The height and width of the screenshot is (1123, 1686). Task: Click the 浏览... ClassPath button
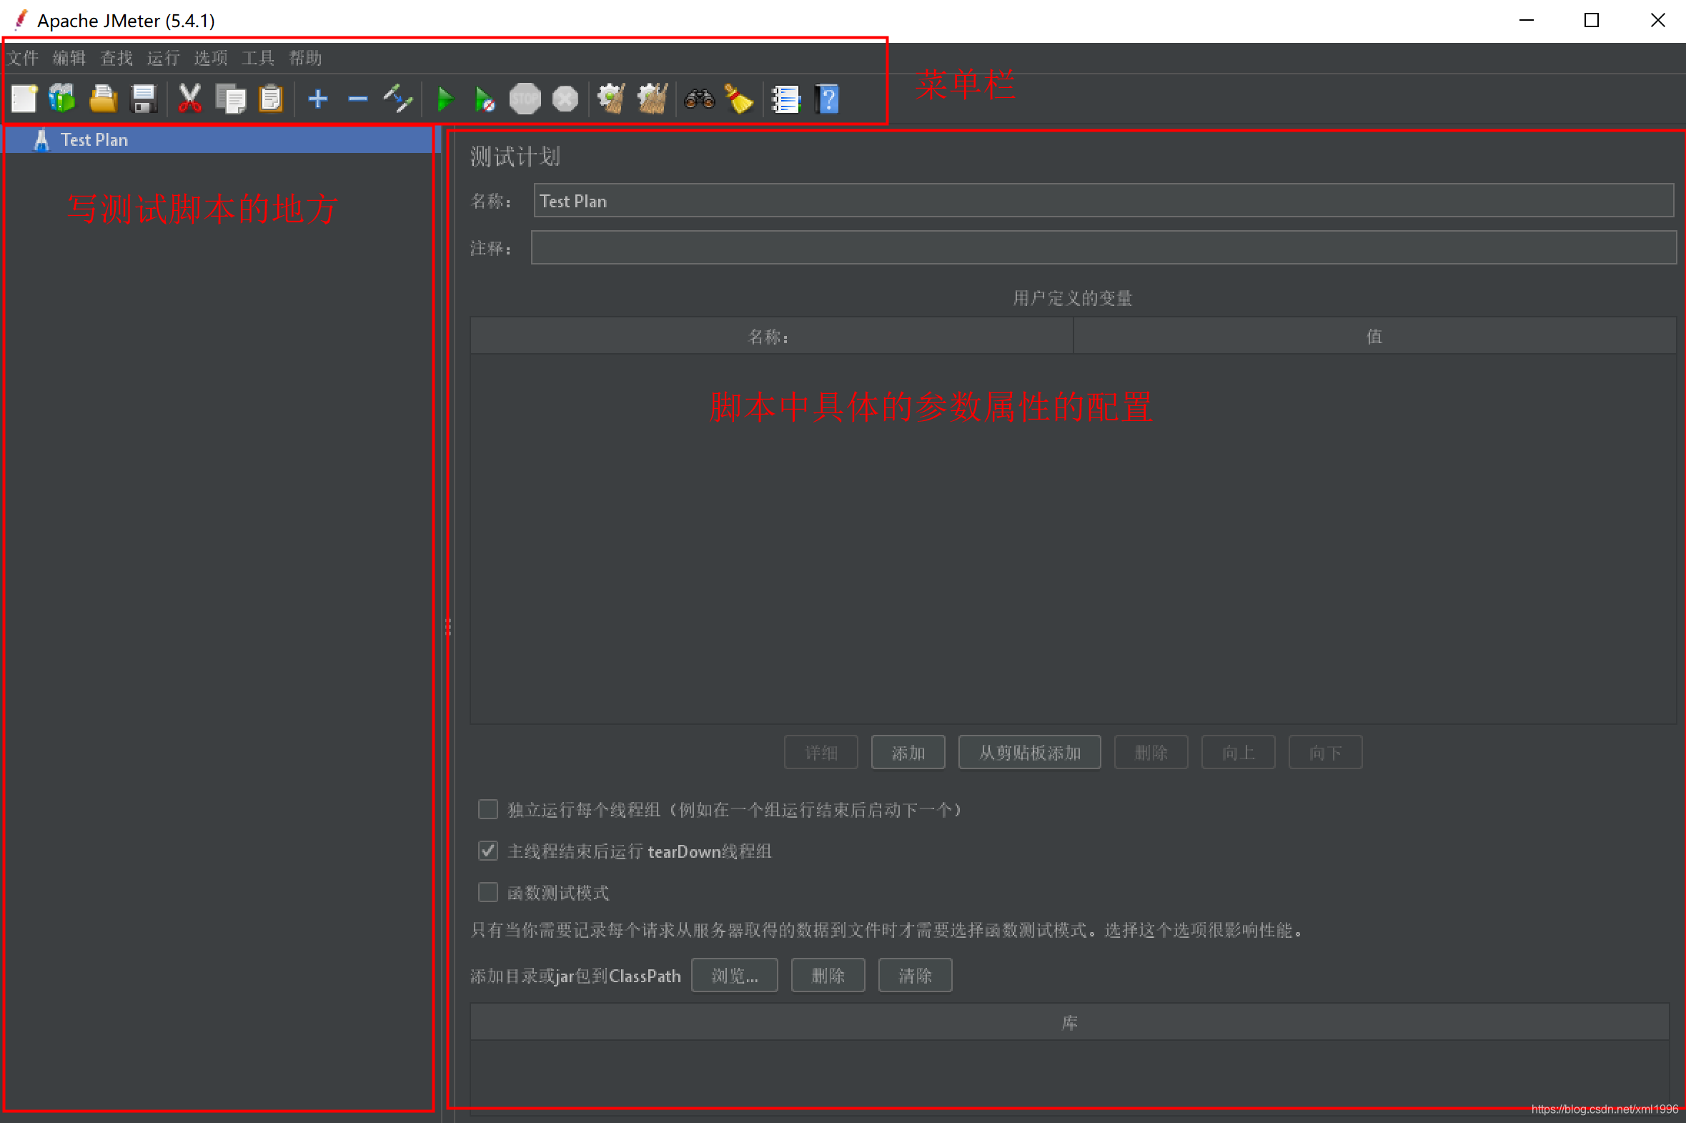734,976
